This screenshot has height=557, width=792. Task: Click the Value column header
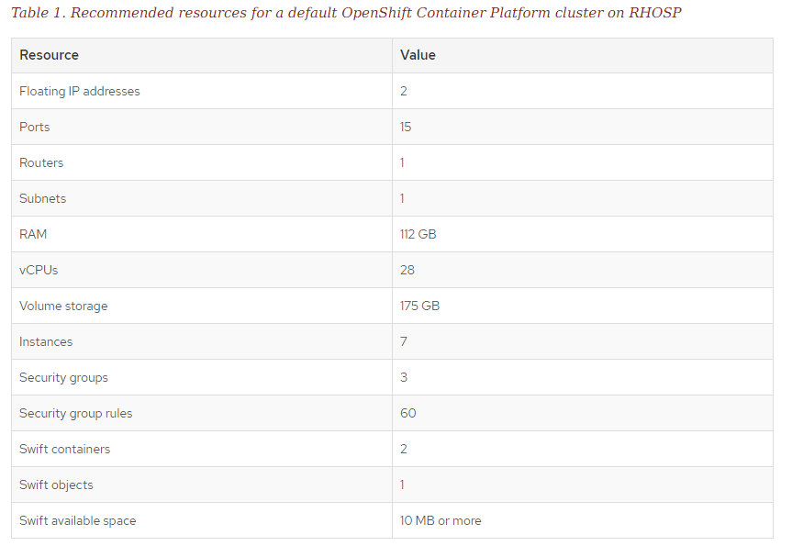click(418, 55)
